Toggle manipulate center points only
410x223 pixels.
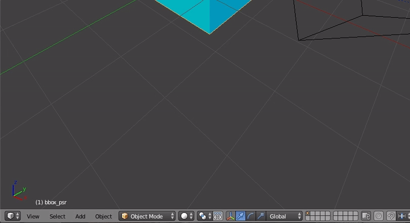[218, 216]
